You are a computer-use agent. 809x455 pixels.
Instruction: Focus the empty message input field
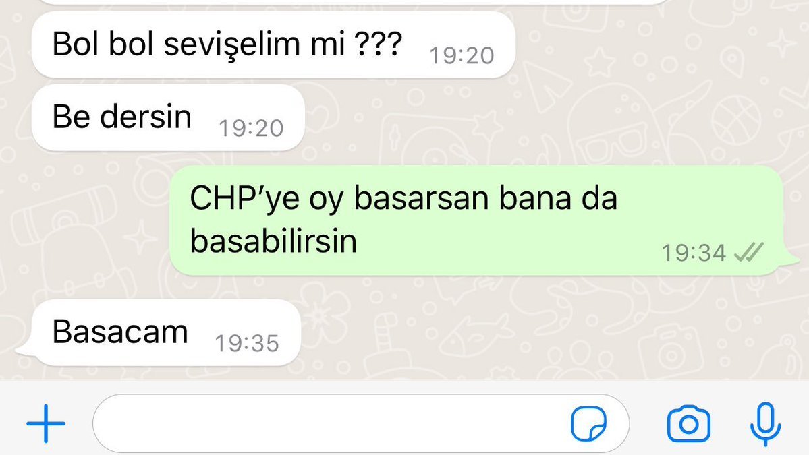point(361,423)
